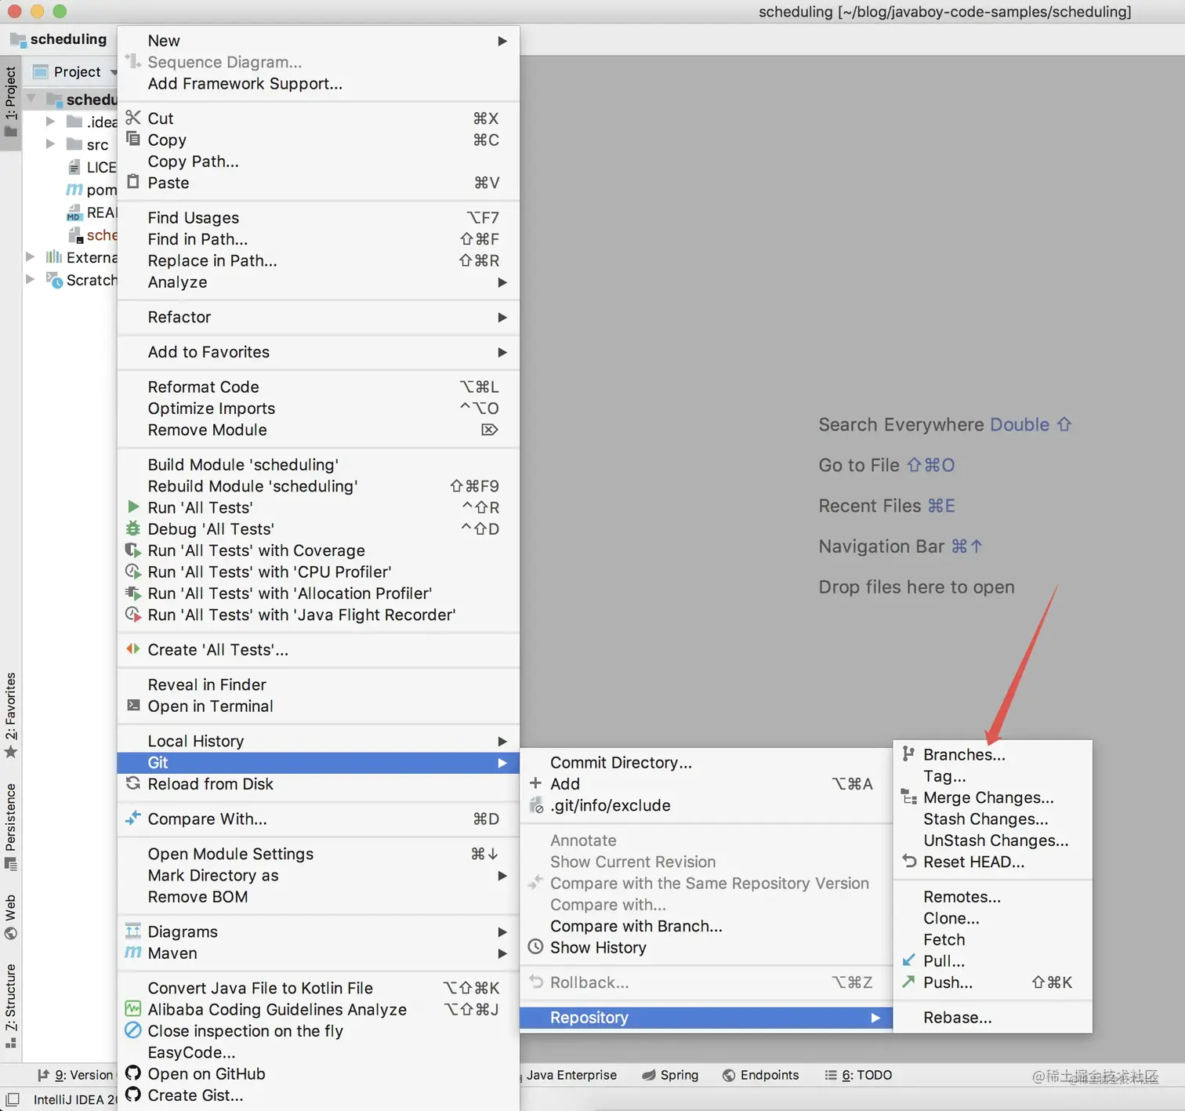Select Find in Path...
Viewport: 1185px width, 1111px height.
click(x=318, y=239)
